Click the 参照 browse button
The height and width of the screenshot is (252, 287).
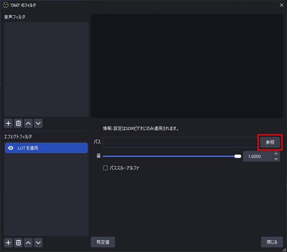point(270,142)
